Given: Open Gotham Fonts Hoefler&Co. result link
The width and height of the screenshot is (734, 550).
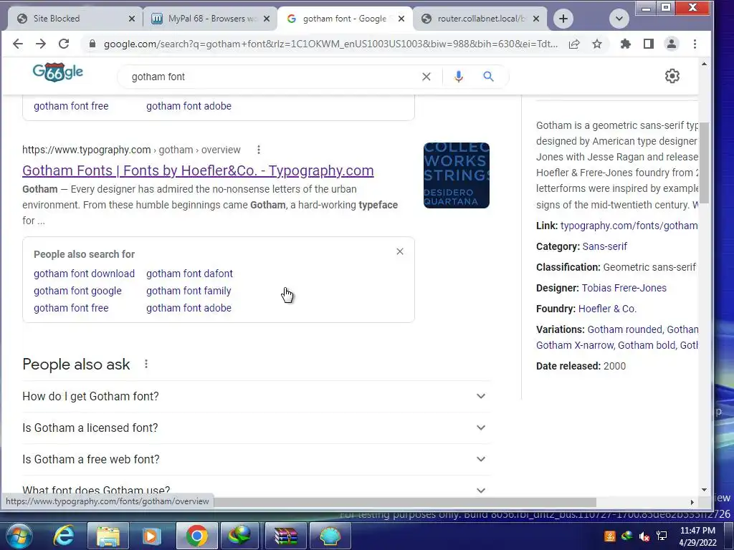Looking at the screenshot, I should 198,170.
